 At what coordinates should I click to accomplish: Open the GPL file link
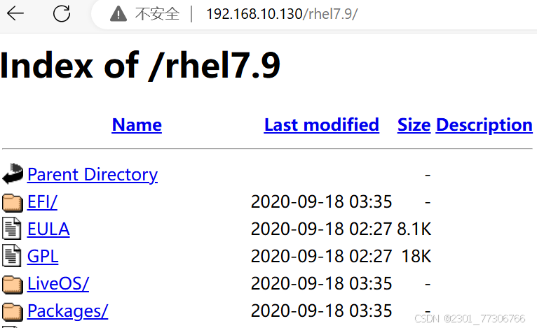point(43,257)
